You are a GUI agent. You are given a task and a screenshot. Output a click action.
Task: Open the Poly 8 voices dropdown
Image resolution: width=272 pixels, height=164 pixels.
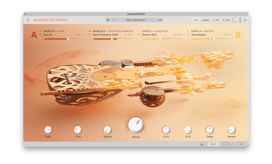[213, 144]
